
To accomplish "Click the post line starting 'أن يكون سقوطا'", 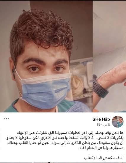I will [66, 143].
